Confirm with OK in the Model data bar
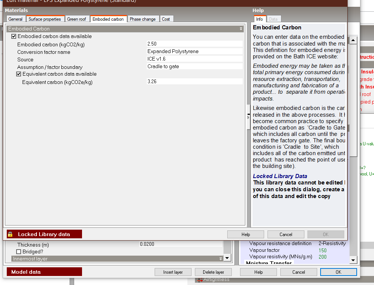 [339, 272]
